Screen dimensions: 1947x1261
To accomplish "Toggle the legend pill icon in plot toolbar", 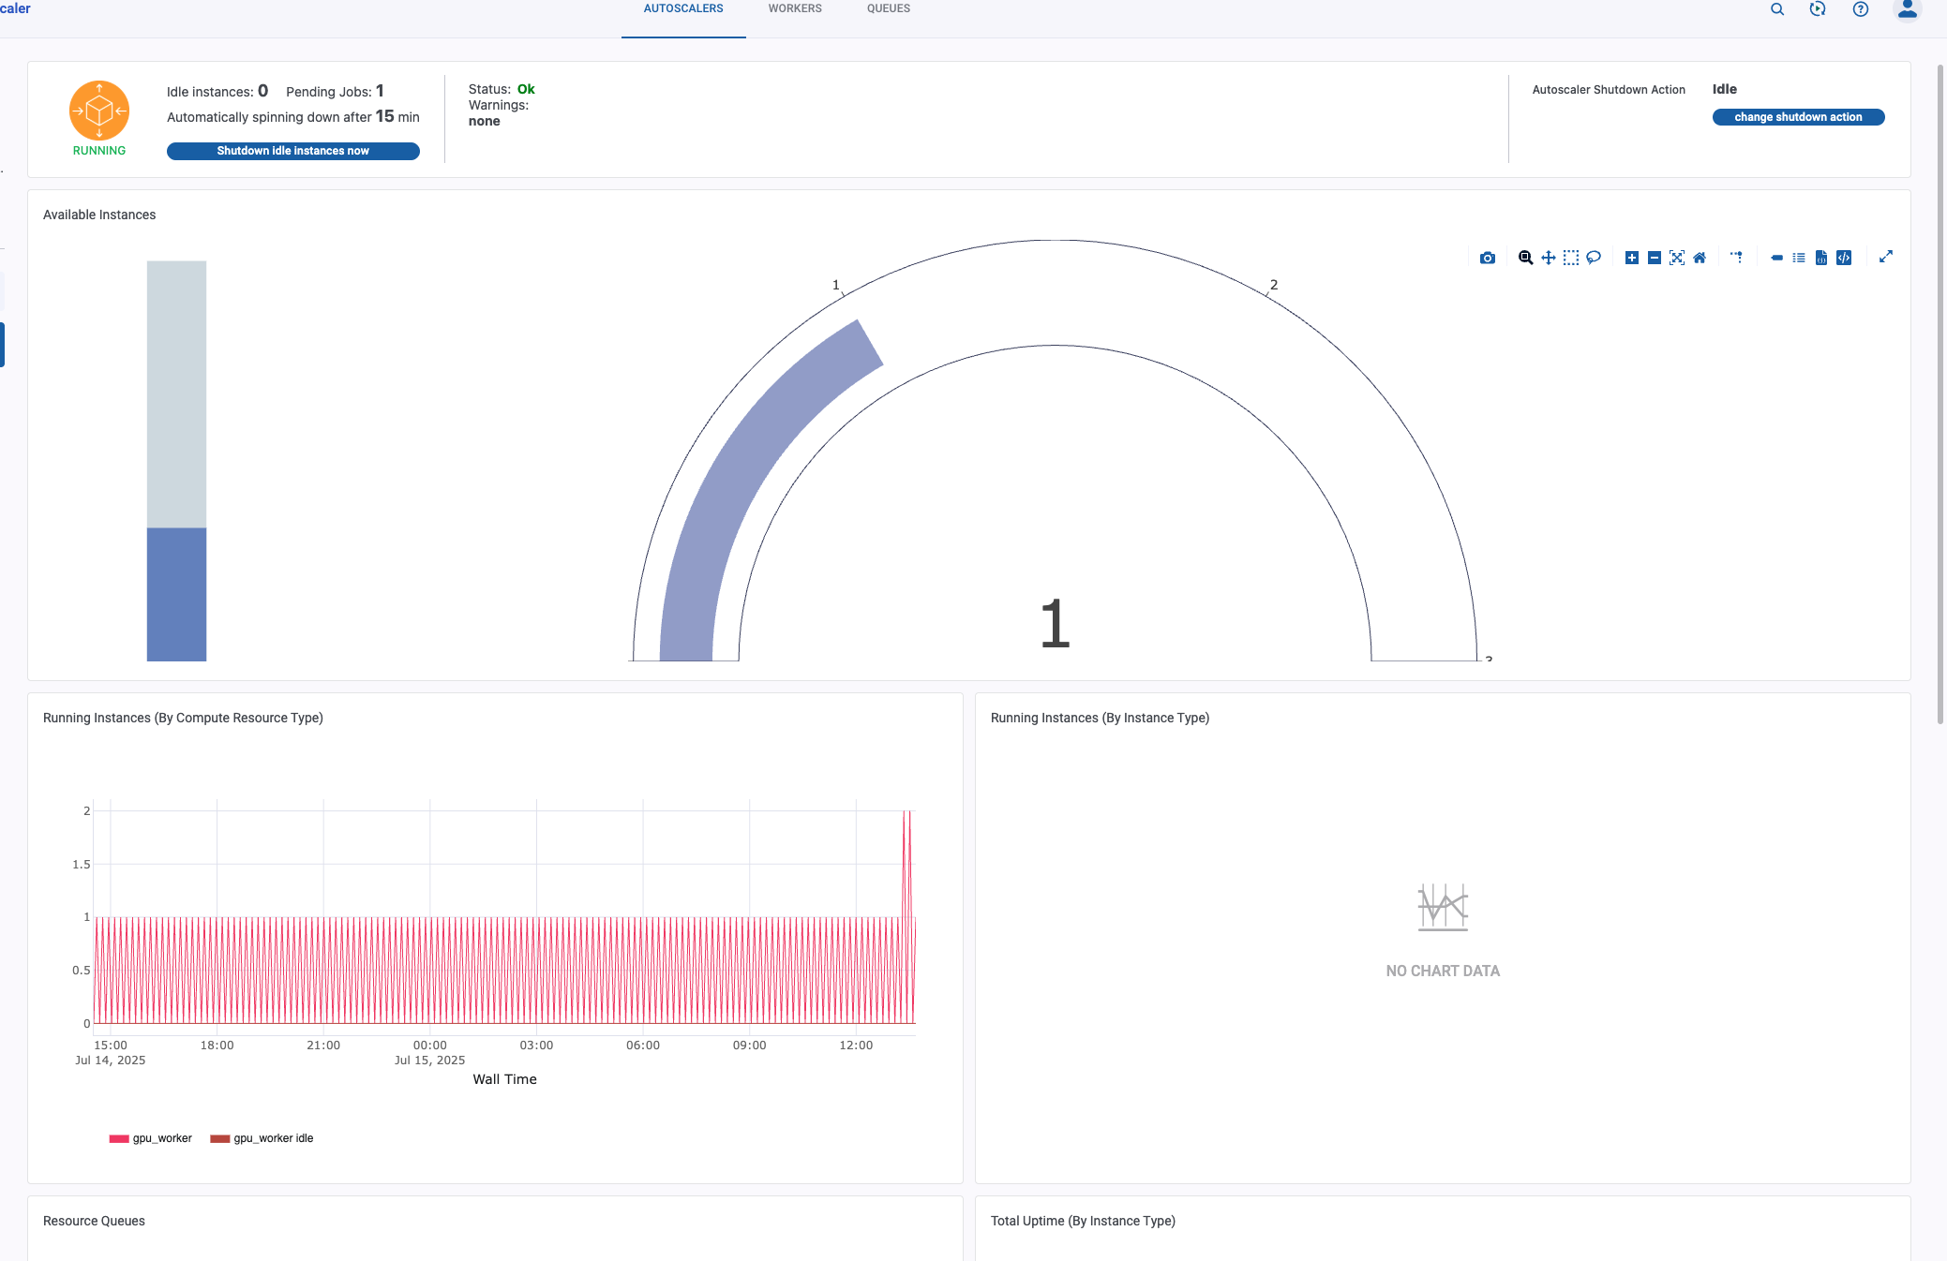I will pos(1776,258).
